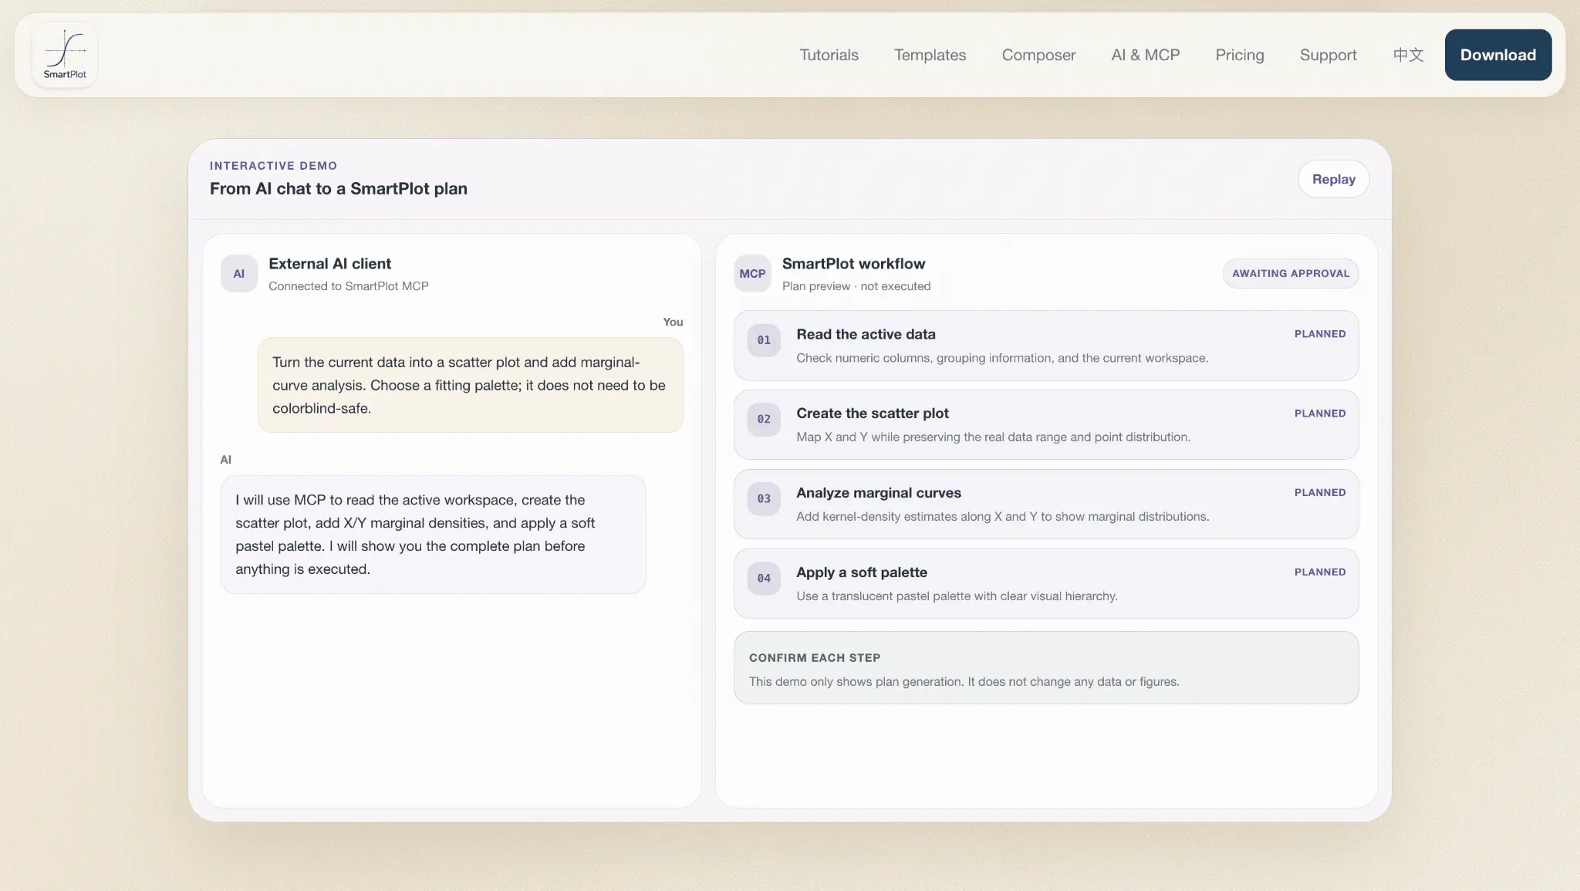Click 'This demo only shows plan generation' note
Image resolution: width=1580 pixels, height=891 pixels.
[x=964, y=682]
